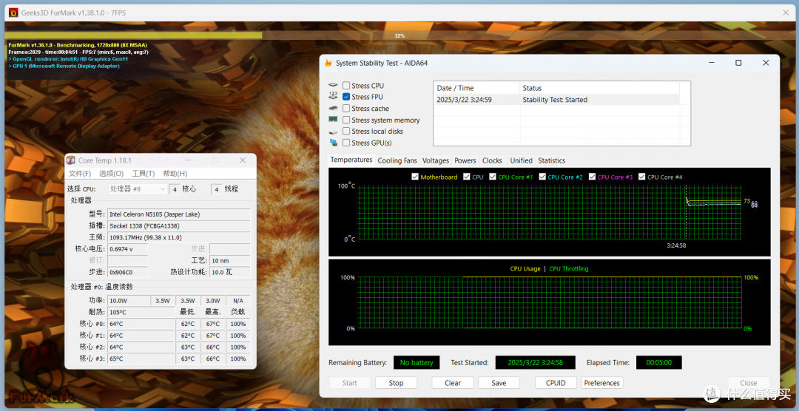Click the memory module icon beside Stress system memory
799x411 pixels.
coord(333,120)
